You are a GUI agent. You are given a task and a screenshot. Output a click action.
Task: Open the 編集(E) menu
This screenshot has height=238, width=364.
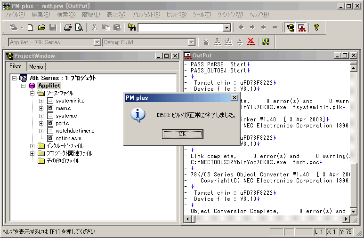(x=41, y=15)
